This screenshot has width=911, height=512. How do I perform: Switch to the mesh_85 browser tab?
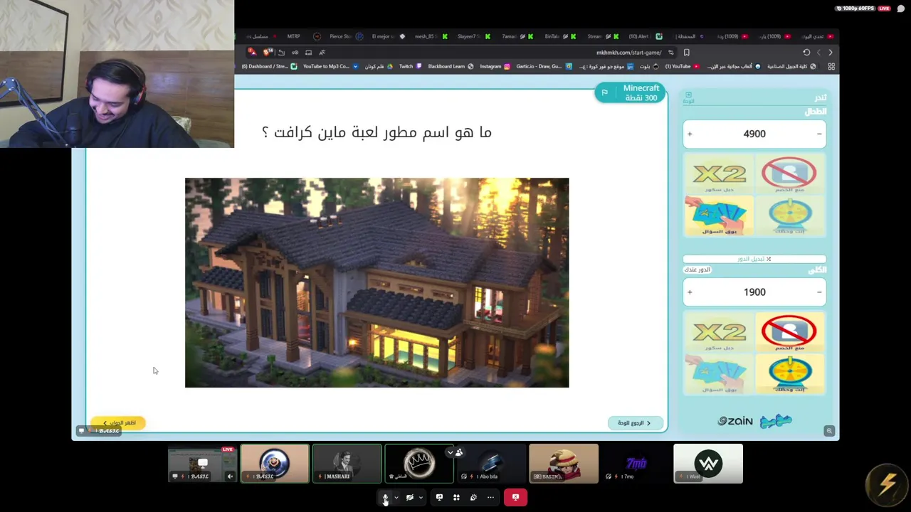click(431, 36)
